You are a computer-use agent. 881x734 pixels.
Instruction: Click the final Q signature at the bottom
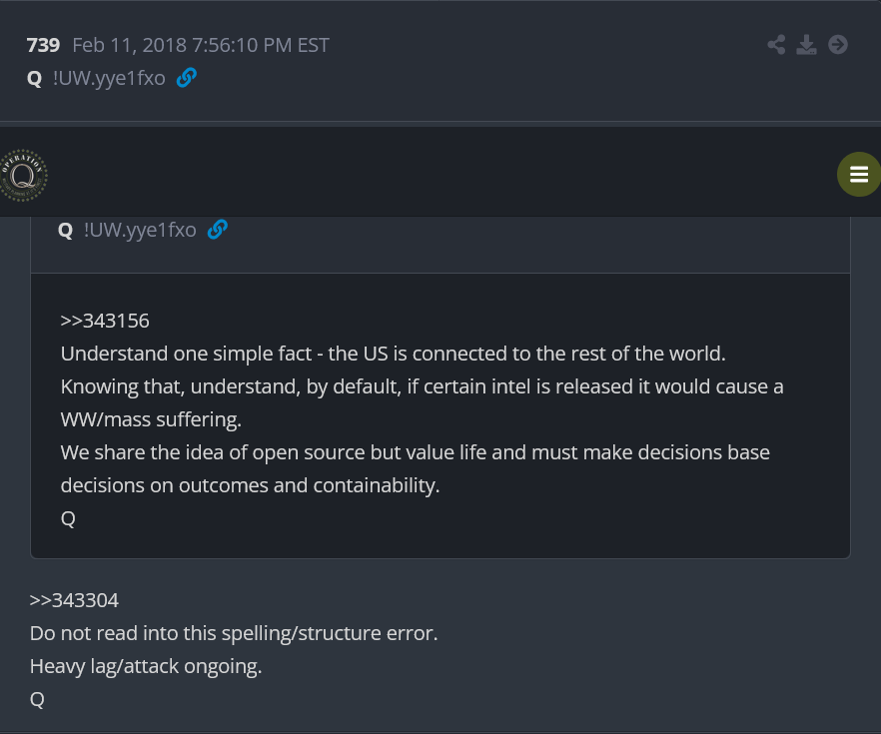pyautogui.click(x=37, y=699)
